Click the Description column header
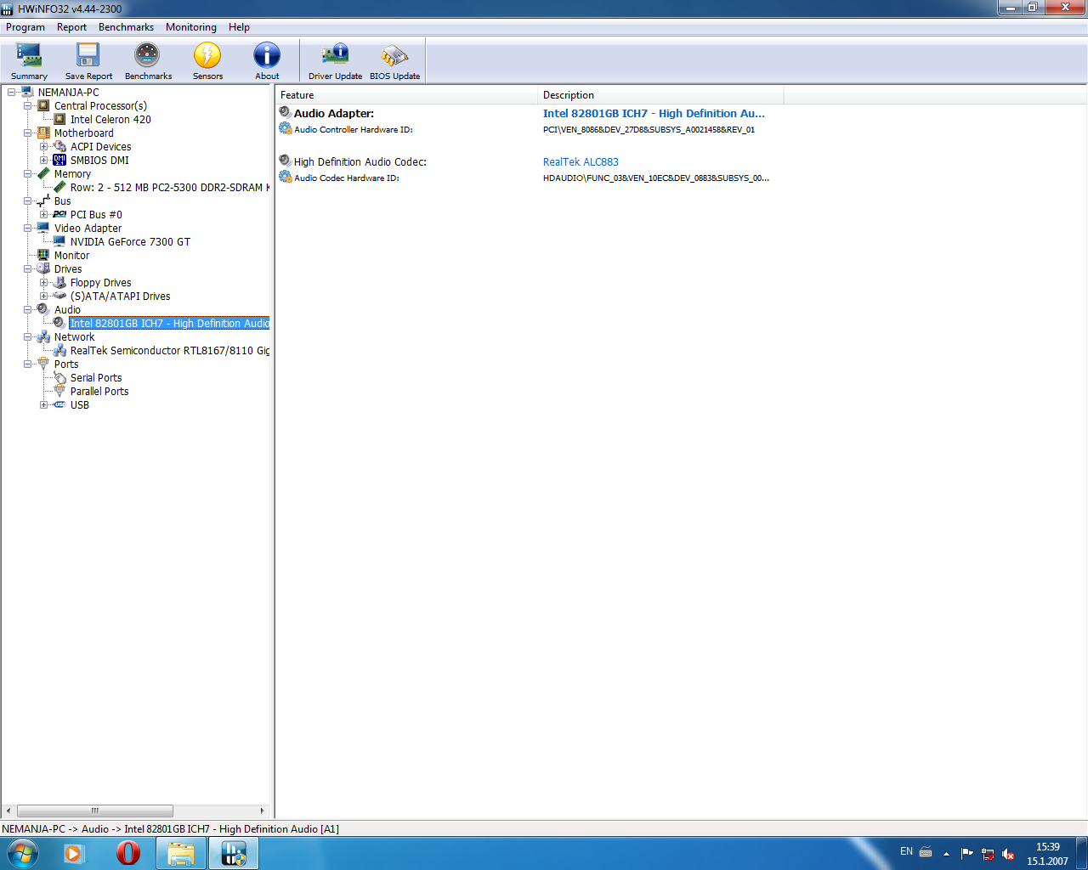This screenshot has height=870, width=1088. coord(660,95)
